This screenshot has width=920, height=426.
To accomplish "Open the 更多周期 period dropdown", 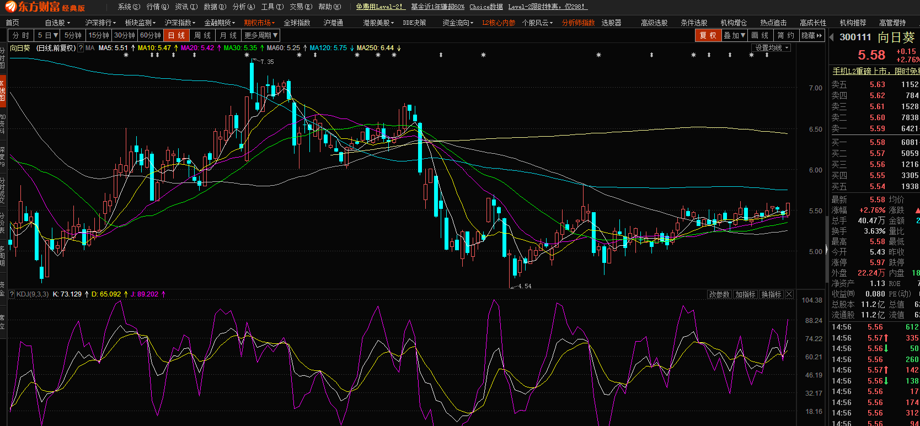I will click(x=261, y=35).
